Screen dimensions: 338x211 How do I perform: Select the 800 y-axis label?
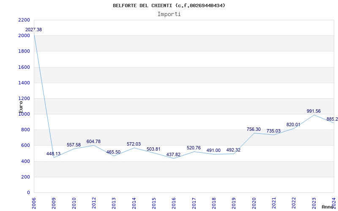tap(26, 130)
